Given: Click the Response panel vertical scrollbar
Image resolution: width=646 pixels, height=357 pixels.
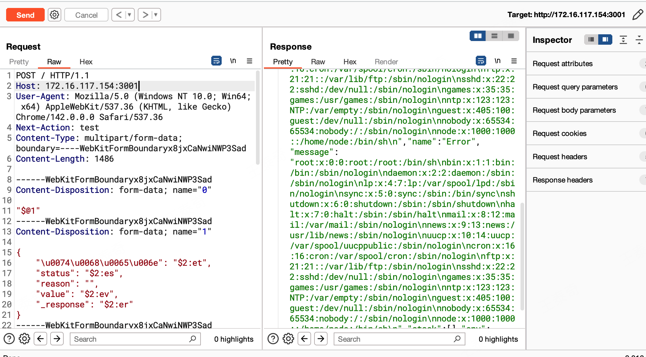Looking at the screenshot, I should [x=522, y=257].
